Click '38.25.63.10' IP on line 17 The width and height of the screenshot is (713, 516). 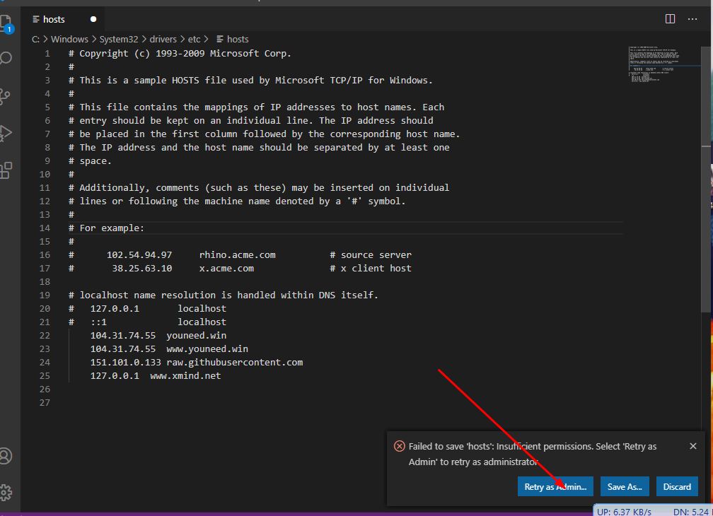142,268
